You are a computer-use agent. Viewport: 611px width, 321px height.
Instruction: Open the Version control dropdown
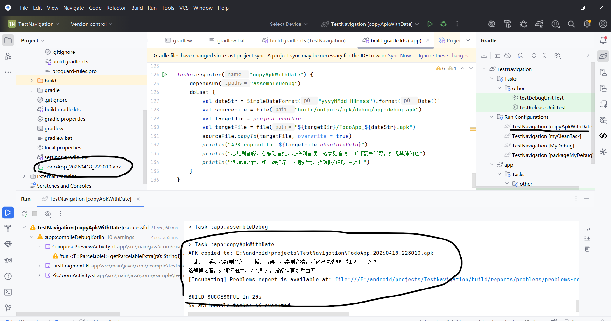click(x=91, y=24)
